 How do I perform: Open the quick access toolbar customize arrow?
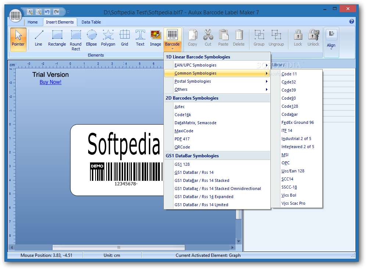(68, 11)
